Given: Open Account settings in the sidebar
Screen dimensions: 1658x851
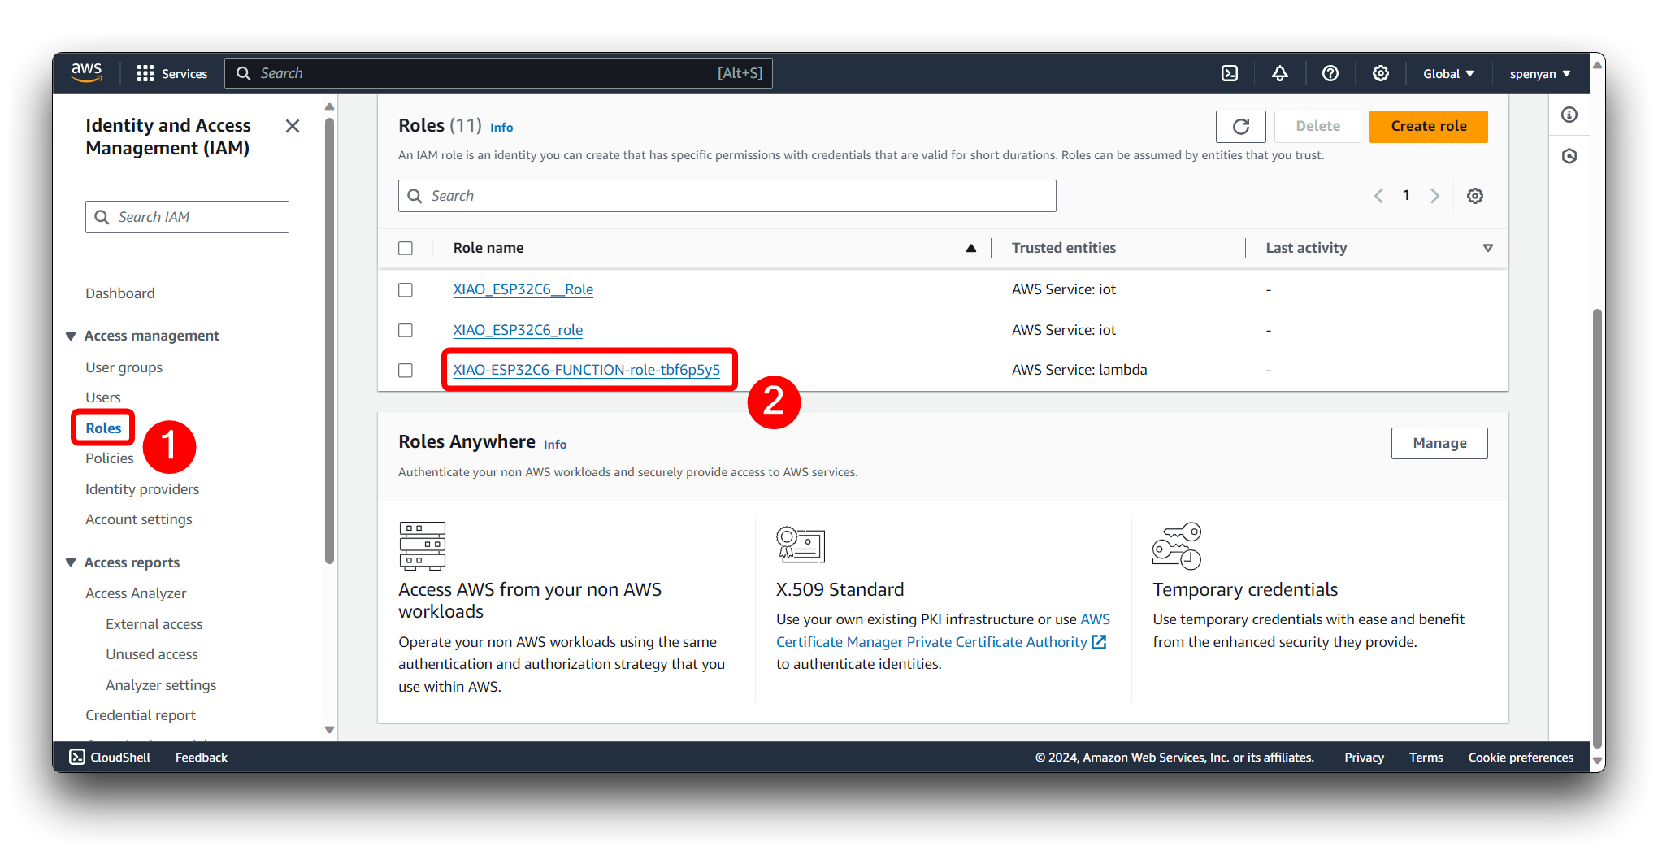Looking at the screenshot, I should pos(139,519).
